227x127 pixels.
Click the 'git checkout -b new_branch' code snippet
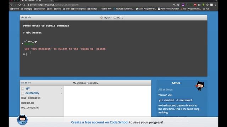coord(176,100)
